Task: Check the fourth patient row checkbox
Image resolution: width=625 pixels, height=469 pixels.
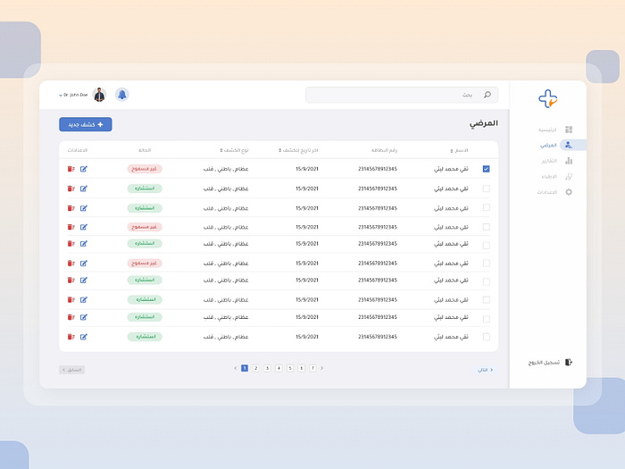Action: click(487, 227)
